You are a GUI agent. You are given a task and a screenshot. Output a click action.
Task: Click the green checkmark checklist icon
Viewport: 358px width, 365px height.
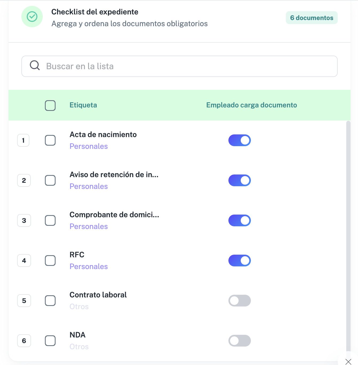32,17
